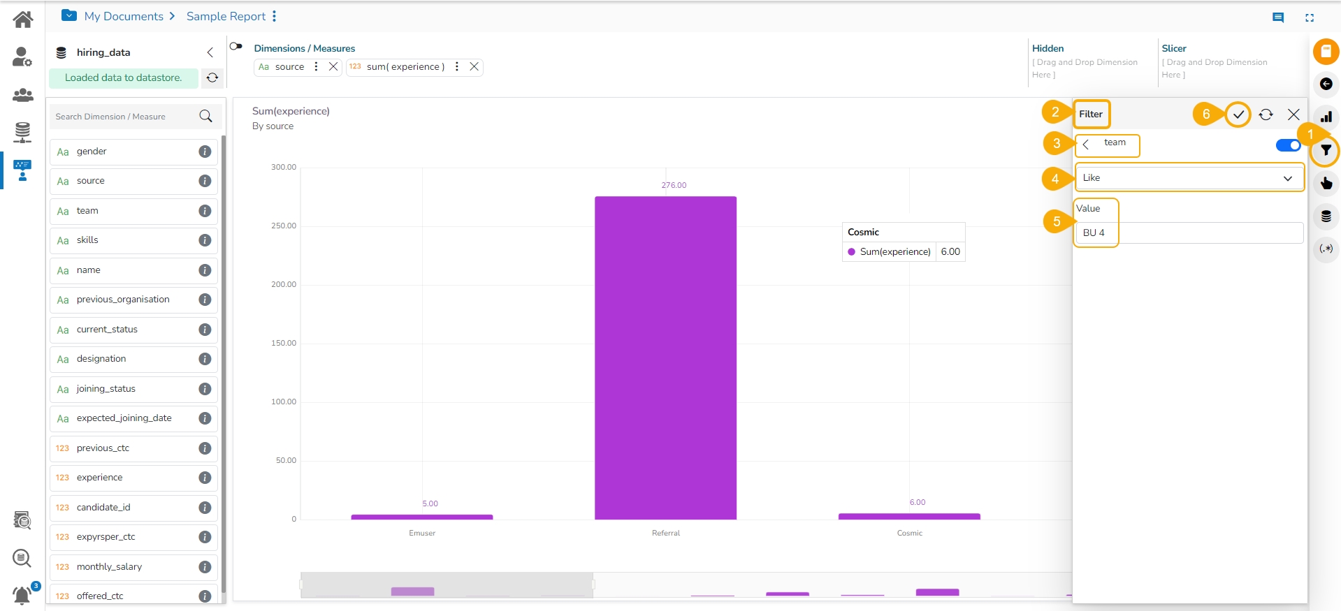Open the notifications bell icon

22,595
